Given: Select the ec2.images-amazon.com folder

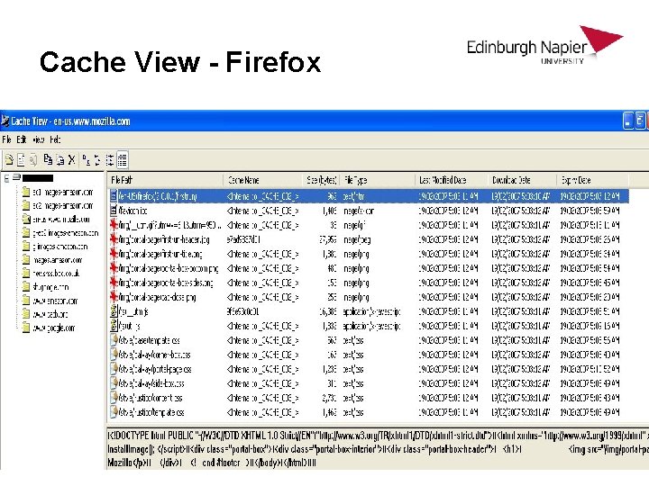Looking at the screenshot, I should (58, 206).
